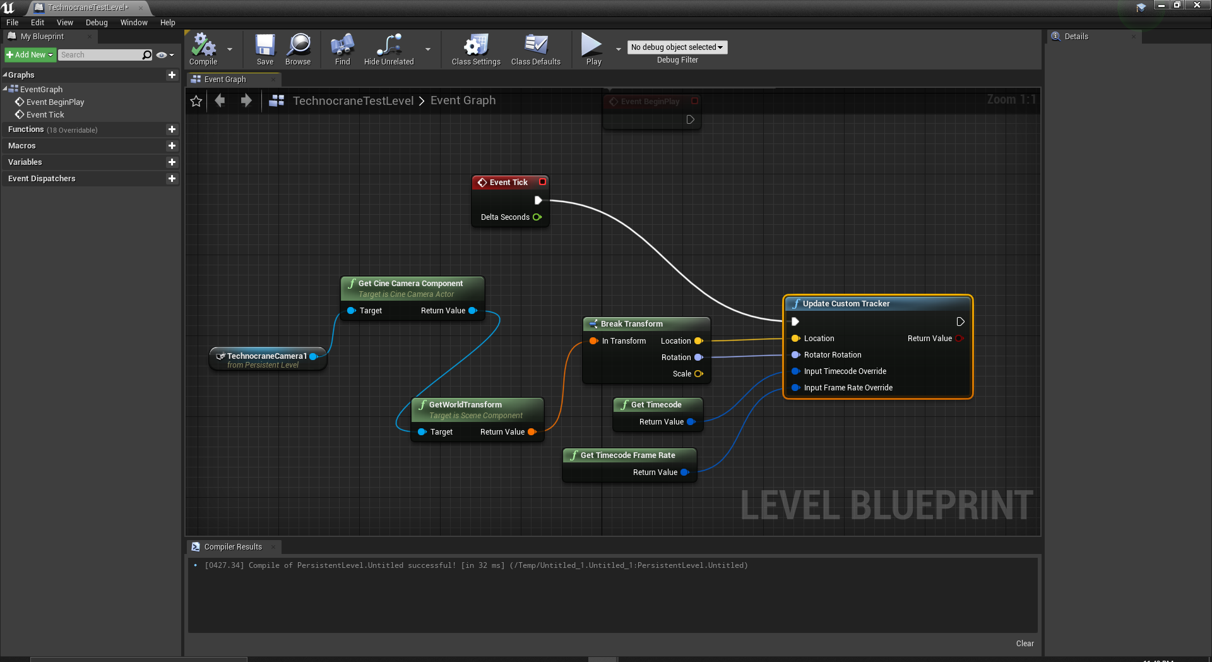Screen dimensions: 1212x662
Task: Open Compile options dropdown arrow
Action: click(x=230, y=49)
